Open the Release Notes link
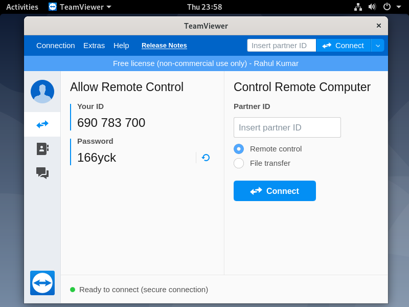 164,46
